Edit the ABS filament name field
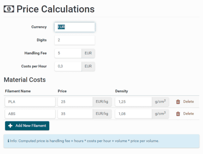 30,114
